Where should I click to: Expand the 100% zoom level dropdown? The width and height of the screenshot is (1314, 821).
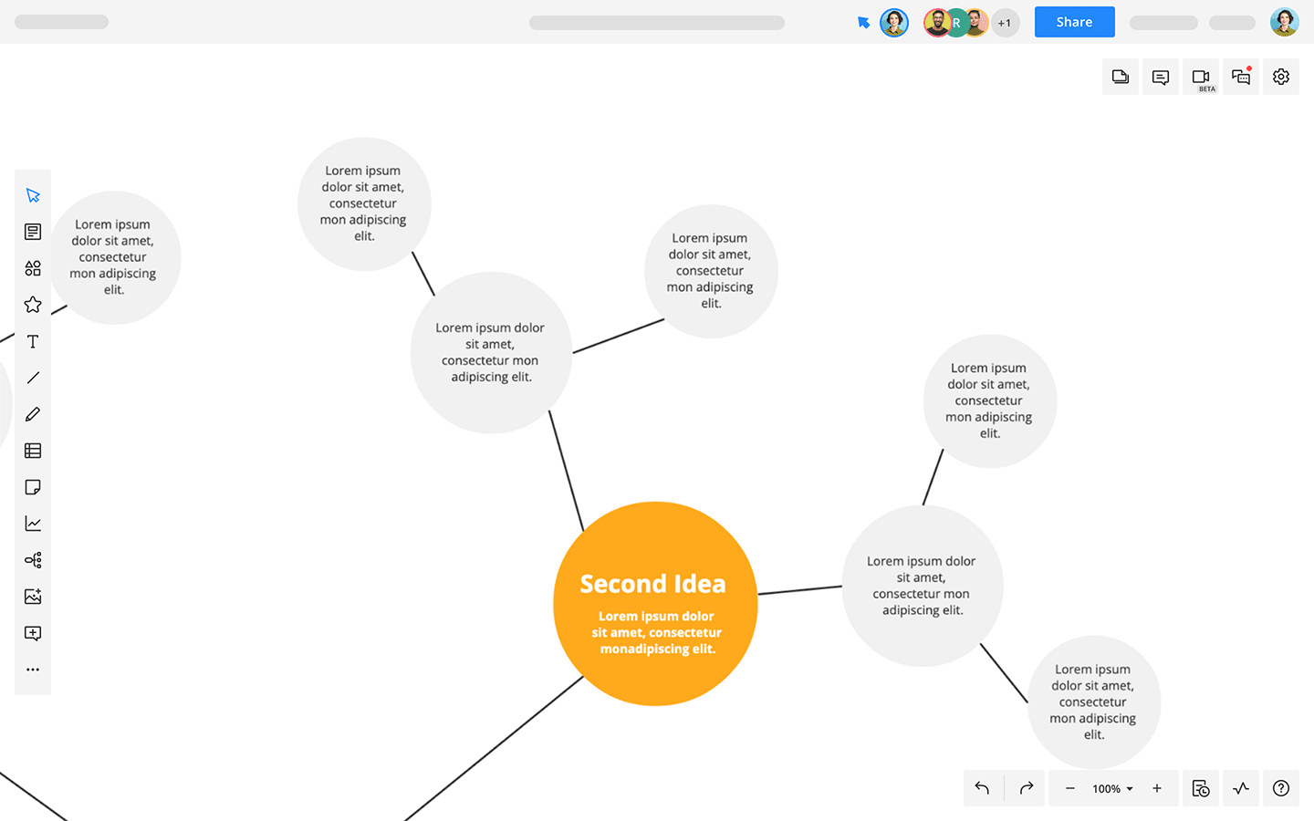coord(1112,789)
